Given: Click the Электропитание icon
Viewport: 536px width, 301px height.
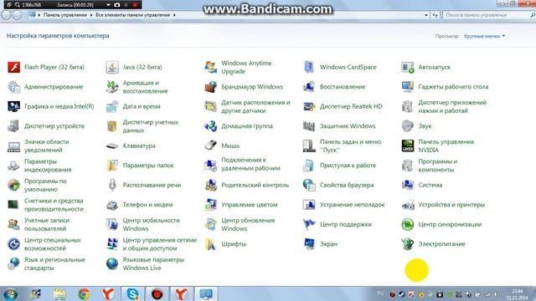Looking at the screenshot, I should [x=408, y=244].
